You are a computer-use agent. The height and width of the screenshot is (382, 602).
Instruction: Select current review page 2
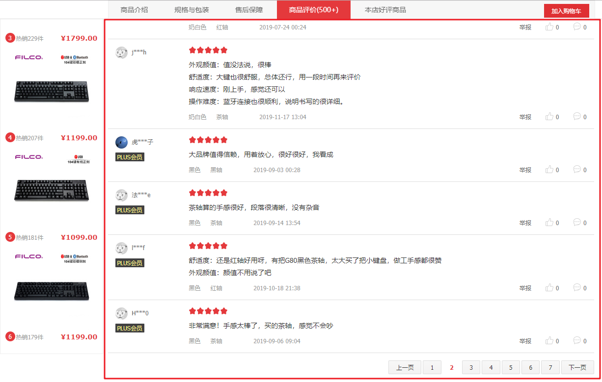click(452, 367)
